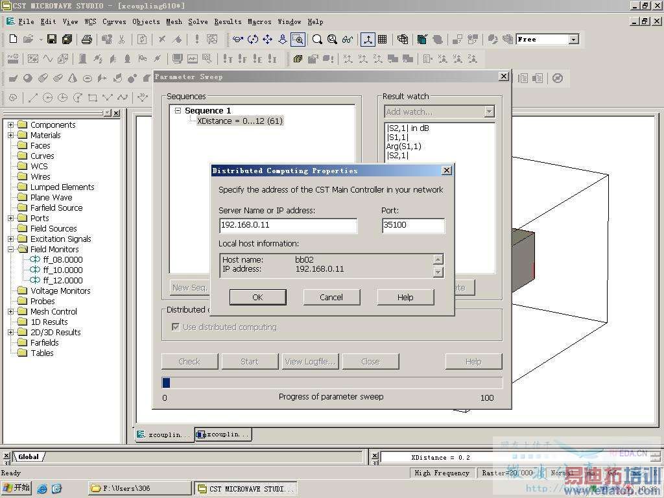Click OK in Distributed Computing Properties
The image size is (664, 498).
tap(257, 297)
